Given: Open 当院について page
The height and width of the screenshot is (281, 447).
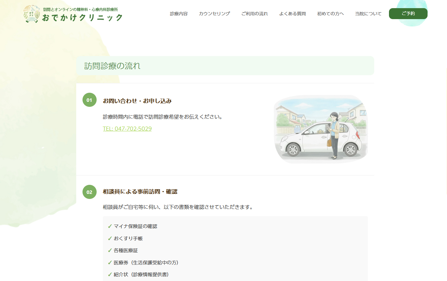Looking at the screenshot, I should [x=368, y=14].
